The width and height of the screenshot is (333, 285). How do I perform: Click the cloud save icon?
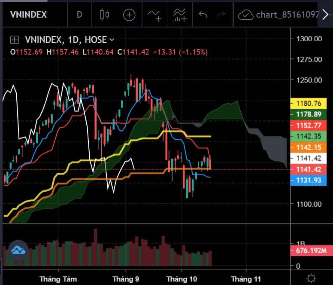coord(245,15)
